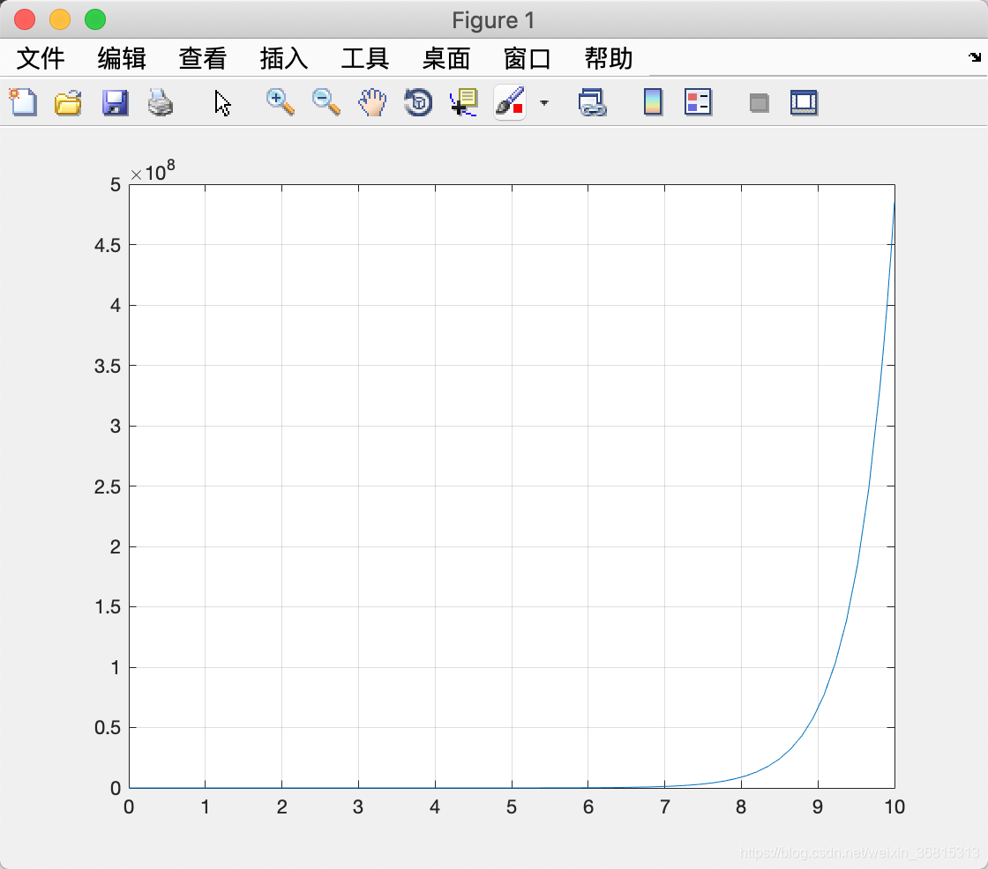Click the New Figure icon
The width and height of the screenshot is (988, 869).
23,102
